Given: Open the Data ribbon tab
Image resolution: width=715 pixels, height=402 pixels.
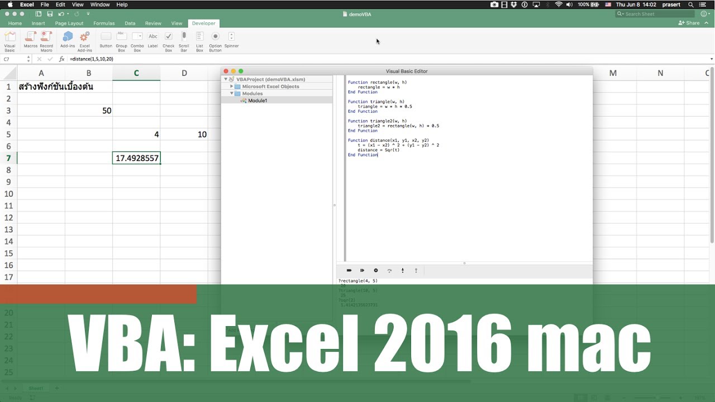Looking at the screenshot, I should pyautogui.click(x=130, y=23).
